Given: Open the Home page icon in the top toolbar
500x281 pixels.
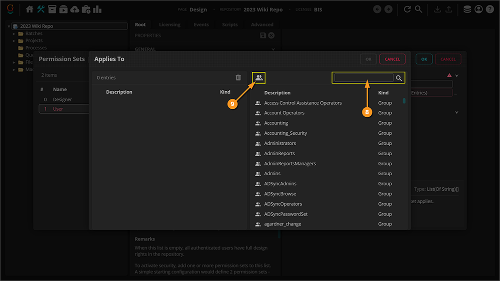Looking at the screenshot, I should click(x=29, y=9).
